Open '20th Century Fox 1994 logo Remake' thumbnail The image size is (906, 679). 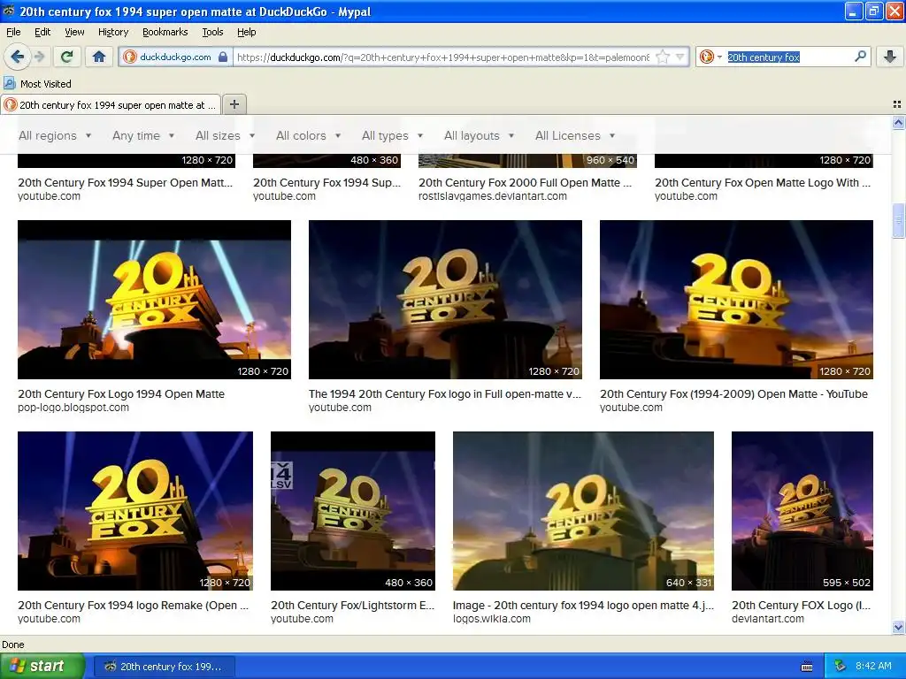click(x=135, y=511)
